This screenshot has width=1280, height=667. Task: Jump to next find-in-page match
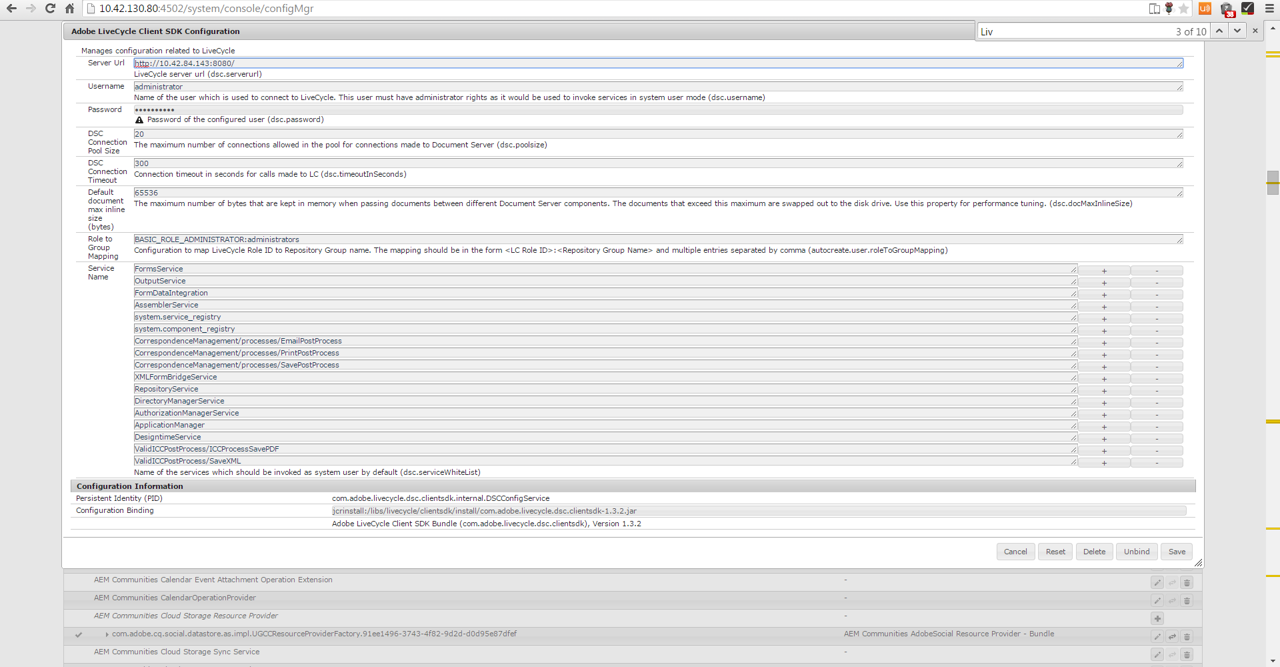[x=1237, y=31]
